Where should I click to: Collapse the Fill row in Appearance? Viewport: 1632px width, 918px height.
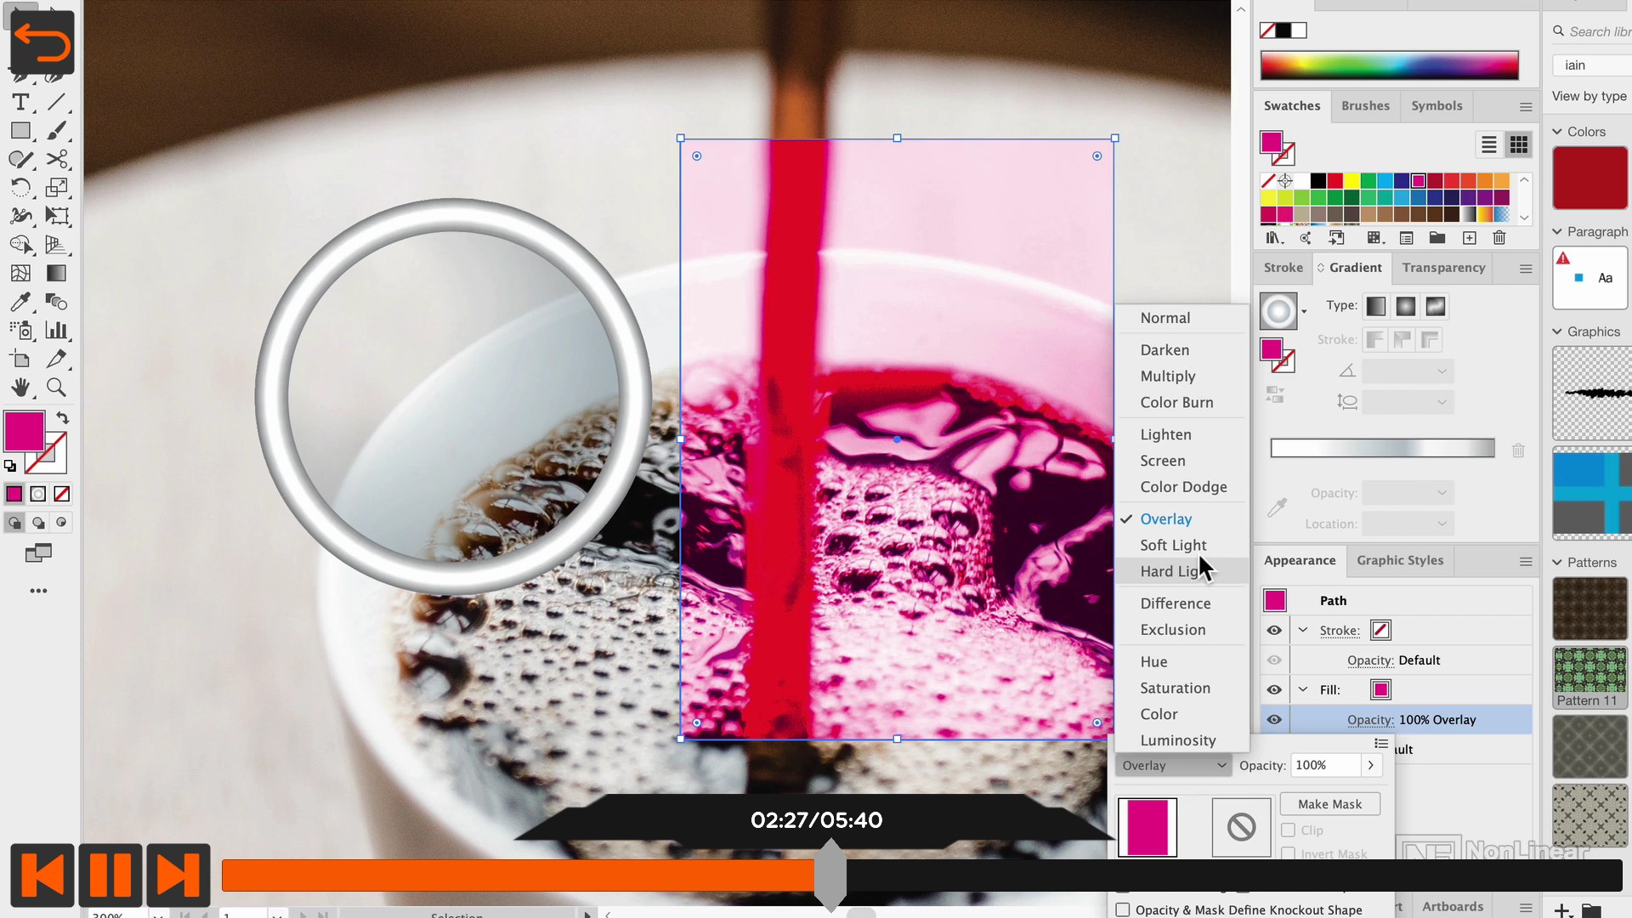1303,690
